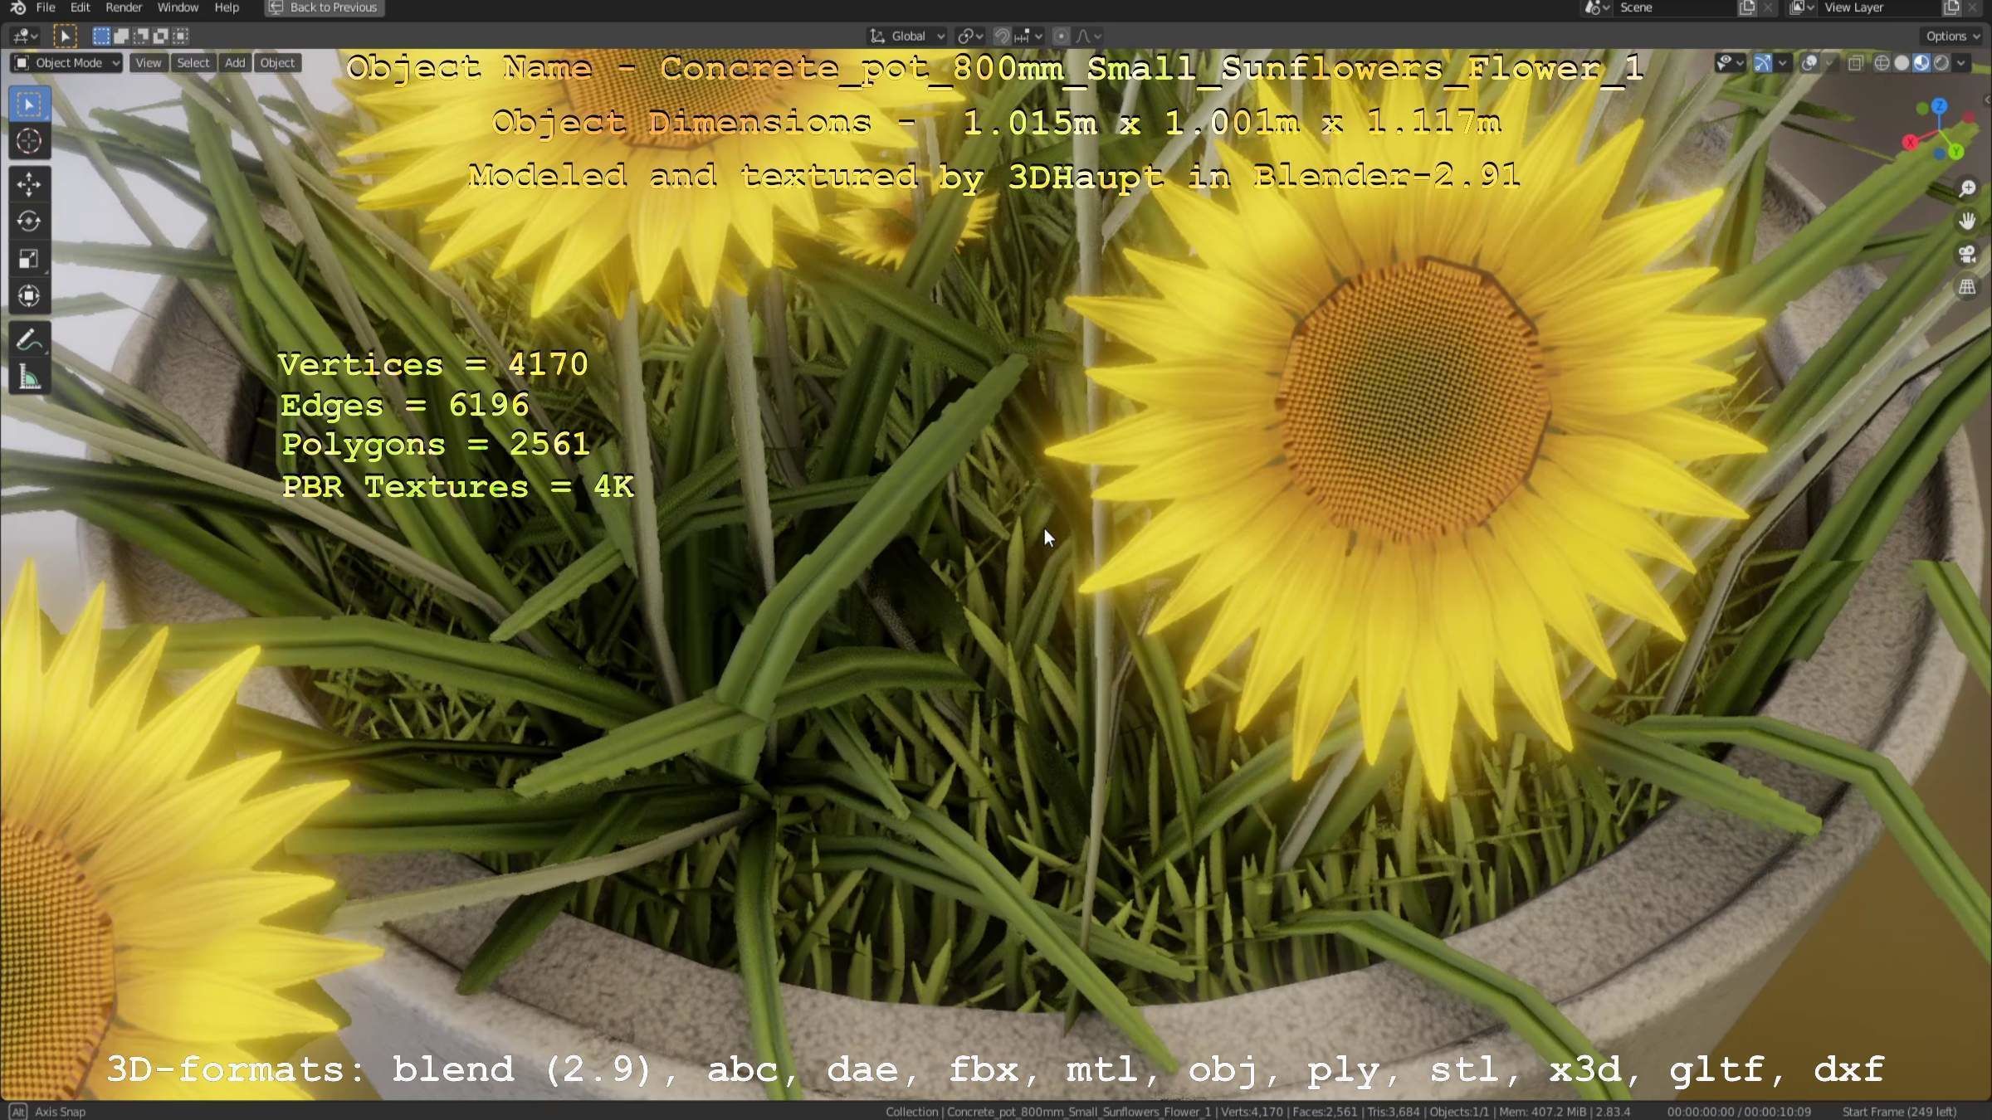1992x1120 pixels.
Task: Set selection mode to new selection
Action: pyautogui.click(x=100, y=36)
